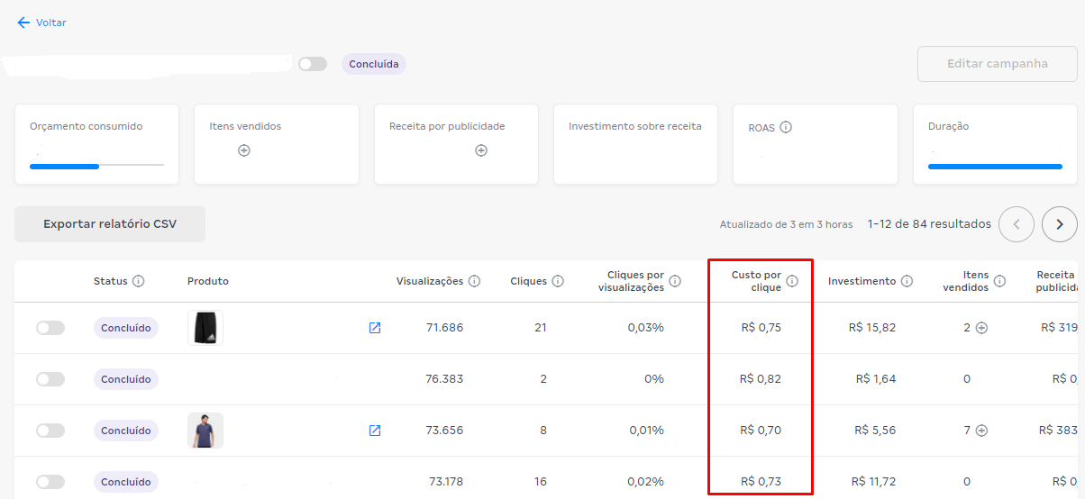
Task: Click Exportar relatório CSV button
Action: click(x=110, y=224)
